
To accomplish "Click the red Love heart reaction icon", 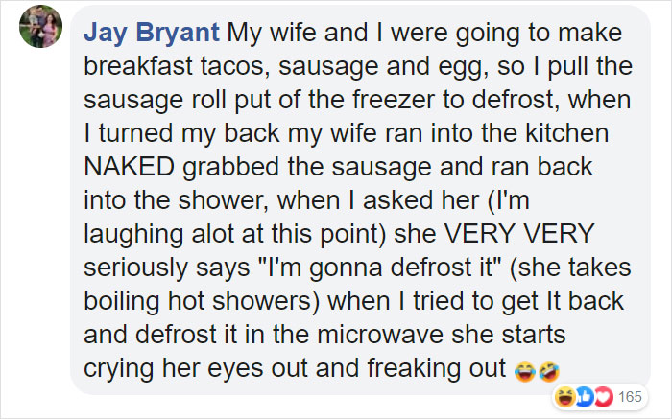I will pyautogui.click(x=603, y=396).
